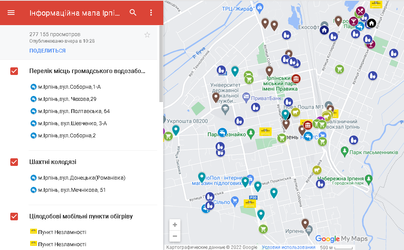Star this map with the star icon
Screen dimensions: 404x250
point(147,35)
